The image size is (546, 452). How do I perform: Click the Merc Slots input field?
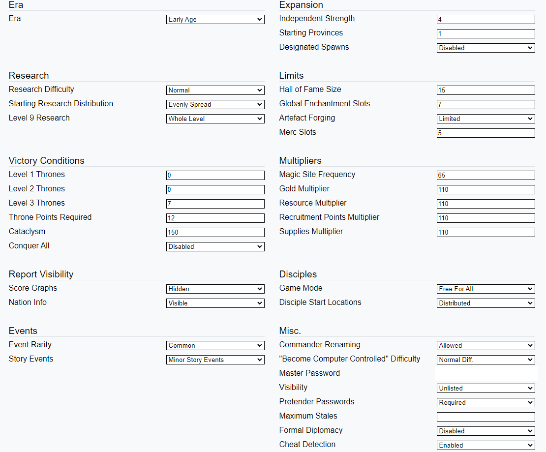tap(486, 133)
